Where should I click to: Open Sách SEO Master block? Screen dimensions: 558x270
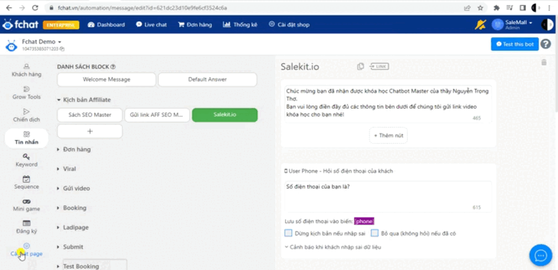(x=90, y=115)
